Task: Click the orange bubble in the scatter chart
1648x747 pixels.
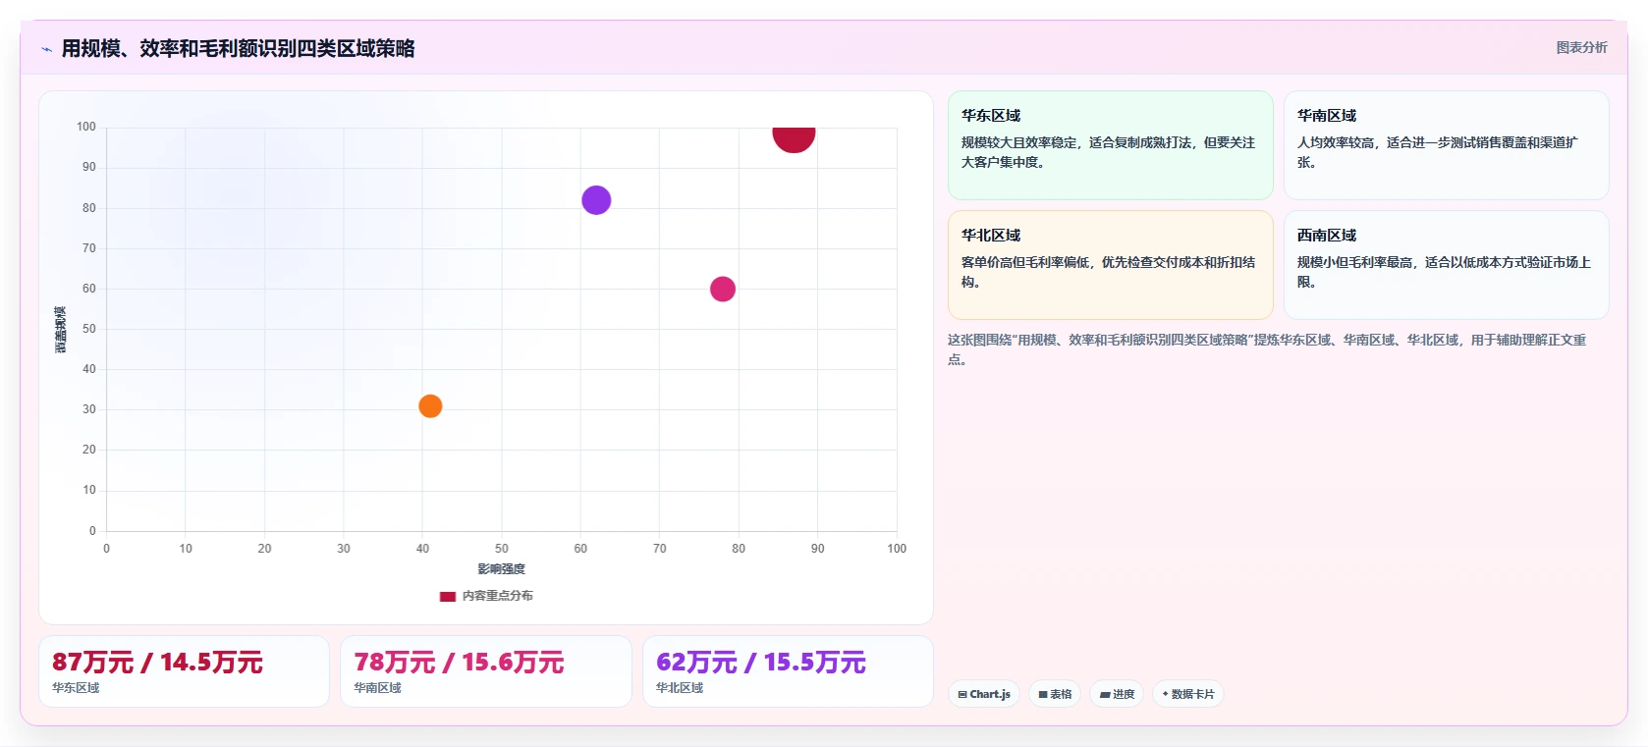Action: [430, 405]
